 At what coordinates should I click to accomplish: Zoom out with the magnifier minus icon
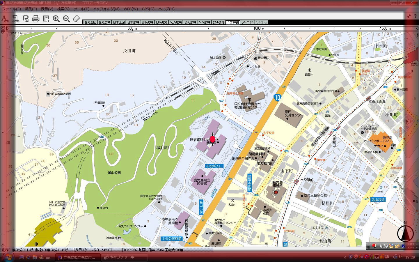click(66, 19)
